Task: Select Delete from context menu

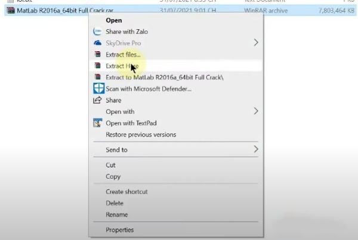Action: point(115,203)
